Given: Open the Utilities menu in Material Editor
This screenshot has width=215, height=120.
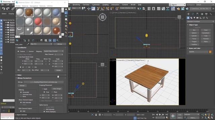Looking at the screenshot, I should 50,6.
